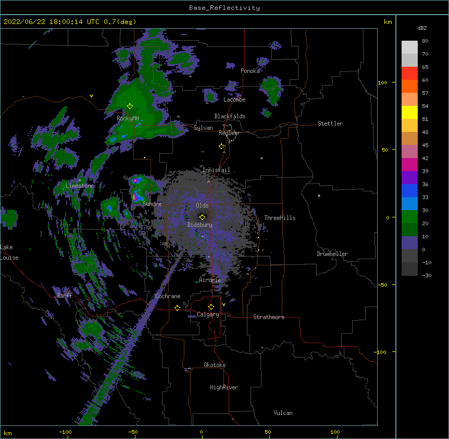This screenshot has height=439, width=449.
Task: Click the yellow diamond marker above Calgary
Action: (x=211, y=307)
